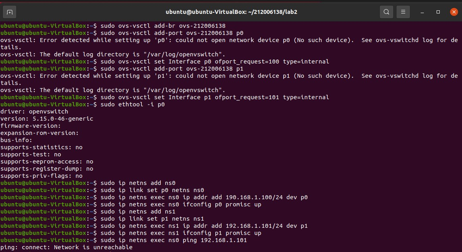The height and width of the screenshot is (252, 462).
Task: Close the terminal window
Action: (x=454, y=12)
